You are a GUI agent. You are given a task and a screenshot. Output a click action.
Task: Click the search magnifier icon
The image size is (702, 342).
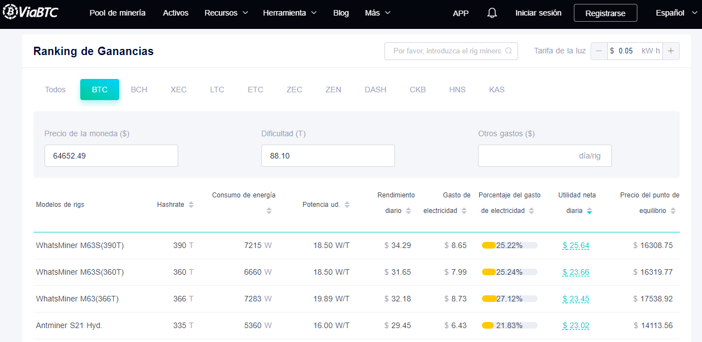coord(509,51)
